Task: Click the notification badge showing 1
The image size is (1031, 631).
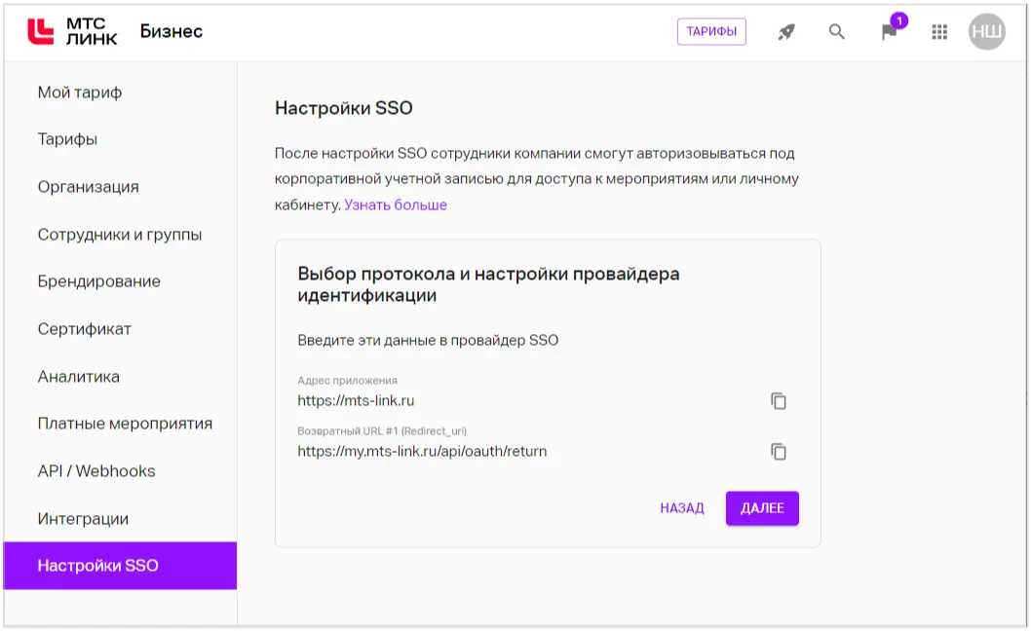Action: pos(898,19)
